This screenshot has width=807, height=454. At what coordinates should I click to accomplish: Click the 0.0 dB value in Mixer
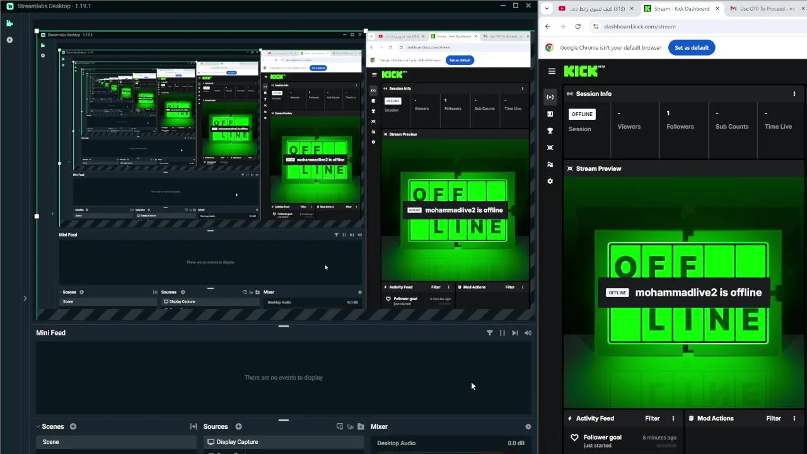pos(516,443)
